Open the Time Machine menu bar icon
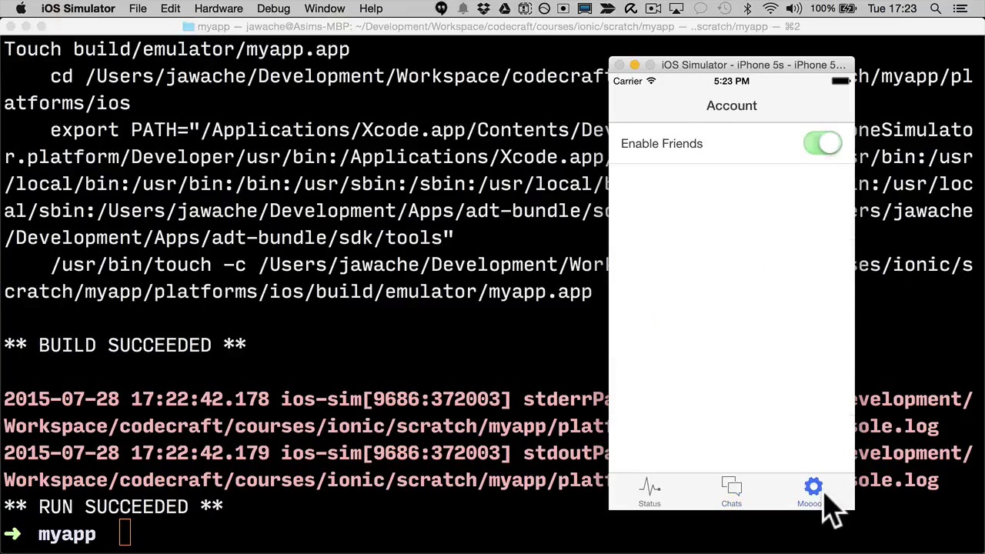The height and width of the screenshot is (554, 985). pos(724,8)
